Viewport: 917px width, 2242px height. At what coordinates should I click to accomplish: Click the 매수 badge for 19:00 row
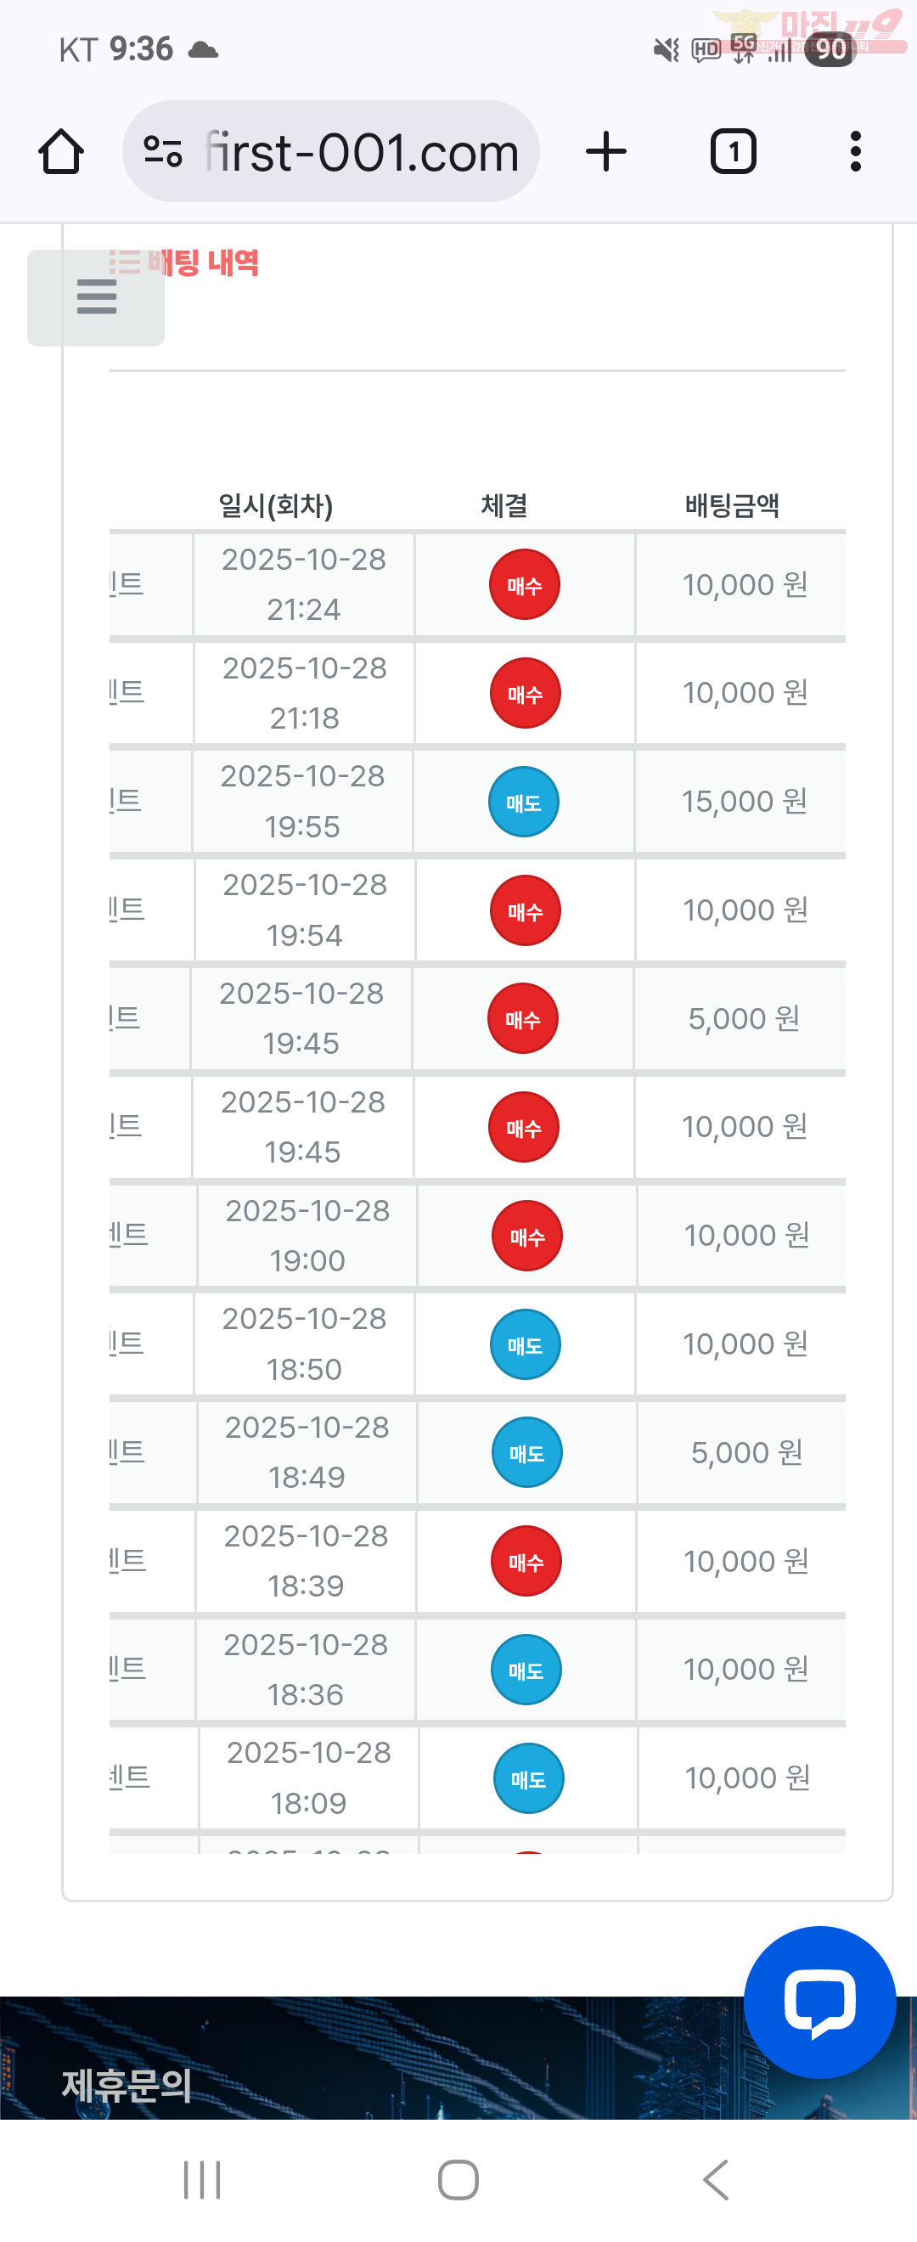point(526,1236)
